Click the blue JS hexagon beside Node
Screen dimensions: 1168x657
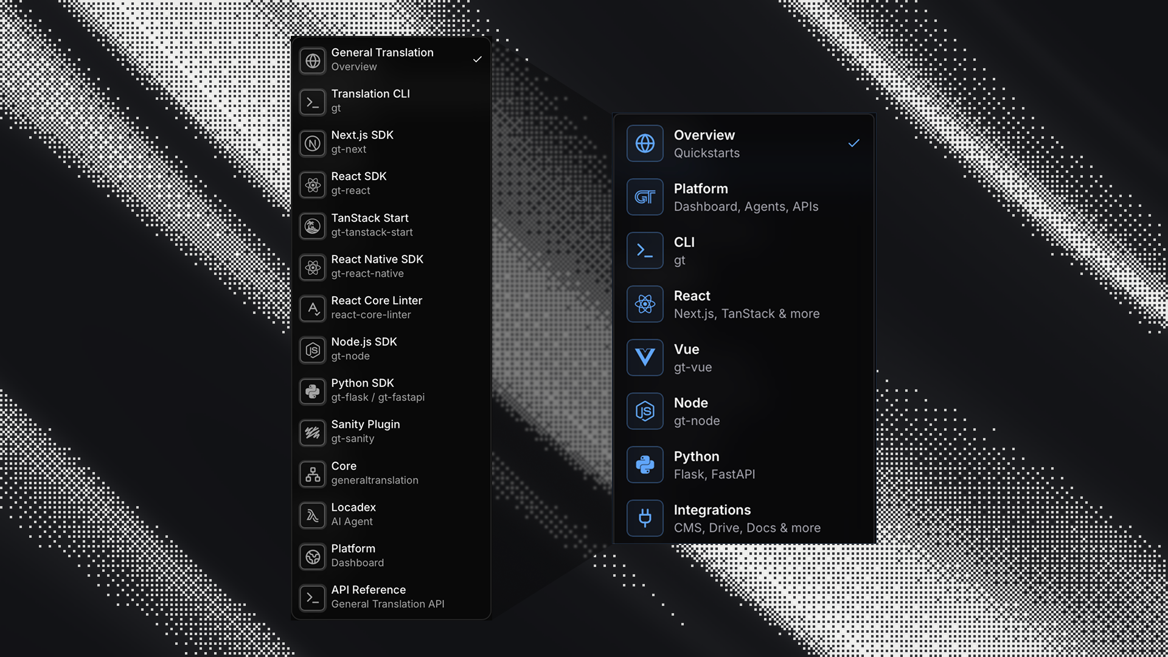tap(645, 411)
